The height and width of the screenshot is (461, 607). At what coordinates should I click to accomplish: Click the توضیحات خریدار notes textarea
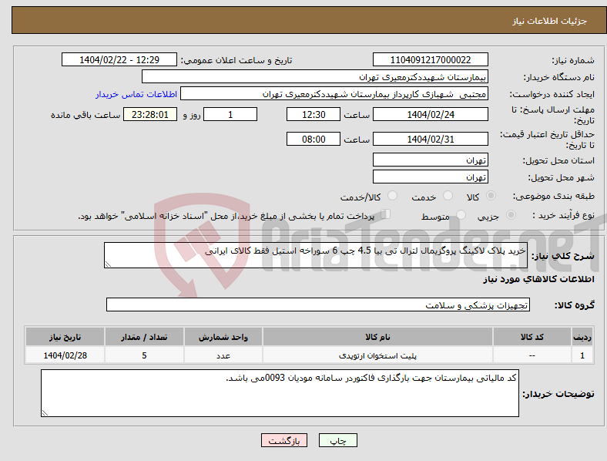point(280,393)
